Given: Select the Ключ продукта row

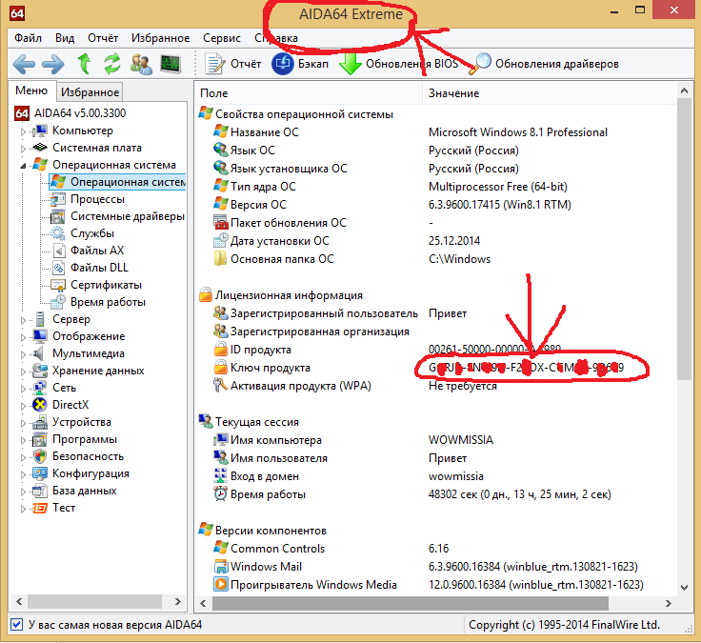Looking at the screenshot, I should pyautogui.click(x=435, y=368).
